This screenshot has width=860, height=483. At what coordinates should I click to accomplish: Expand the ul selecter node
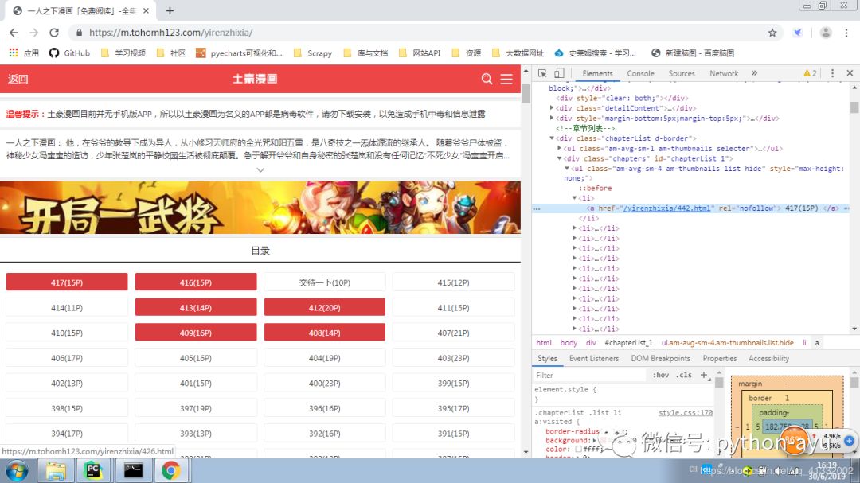(x=560, y=148)
